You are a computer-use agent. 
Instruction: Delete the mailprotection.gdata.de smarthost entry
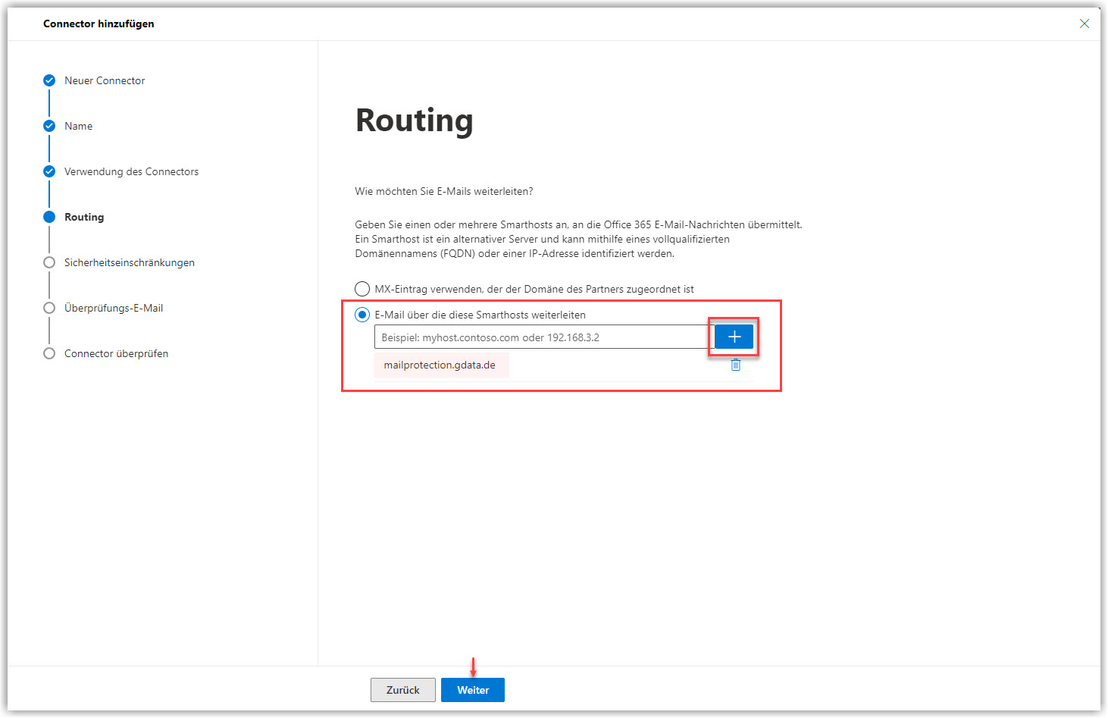[x=735, y=365]
